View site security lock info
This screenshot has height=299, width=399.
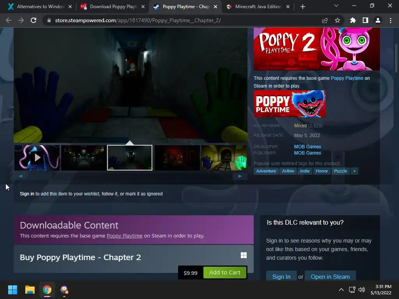pos(49,20)
